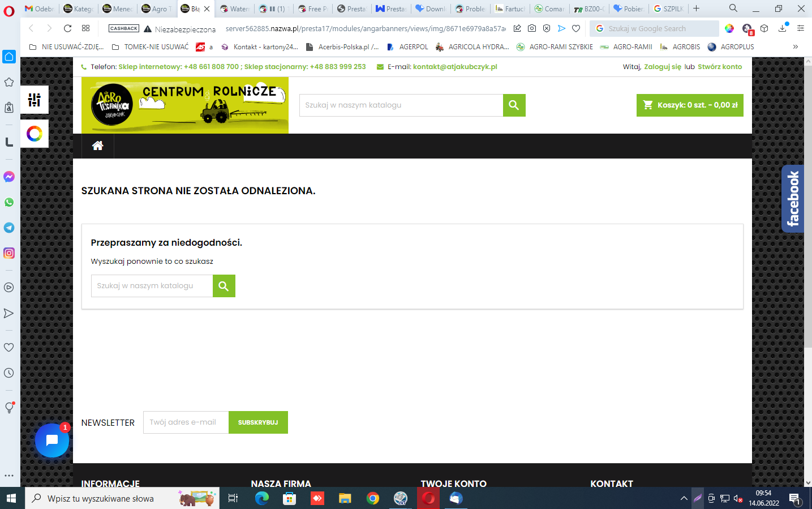Open the sidebar home workspace icon

pyautogui.click(x=9, y=56)
